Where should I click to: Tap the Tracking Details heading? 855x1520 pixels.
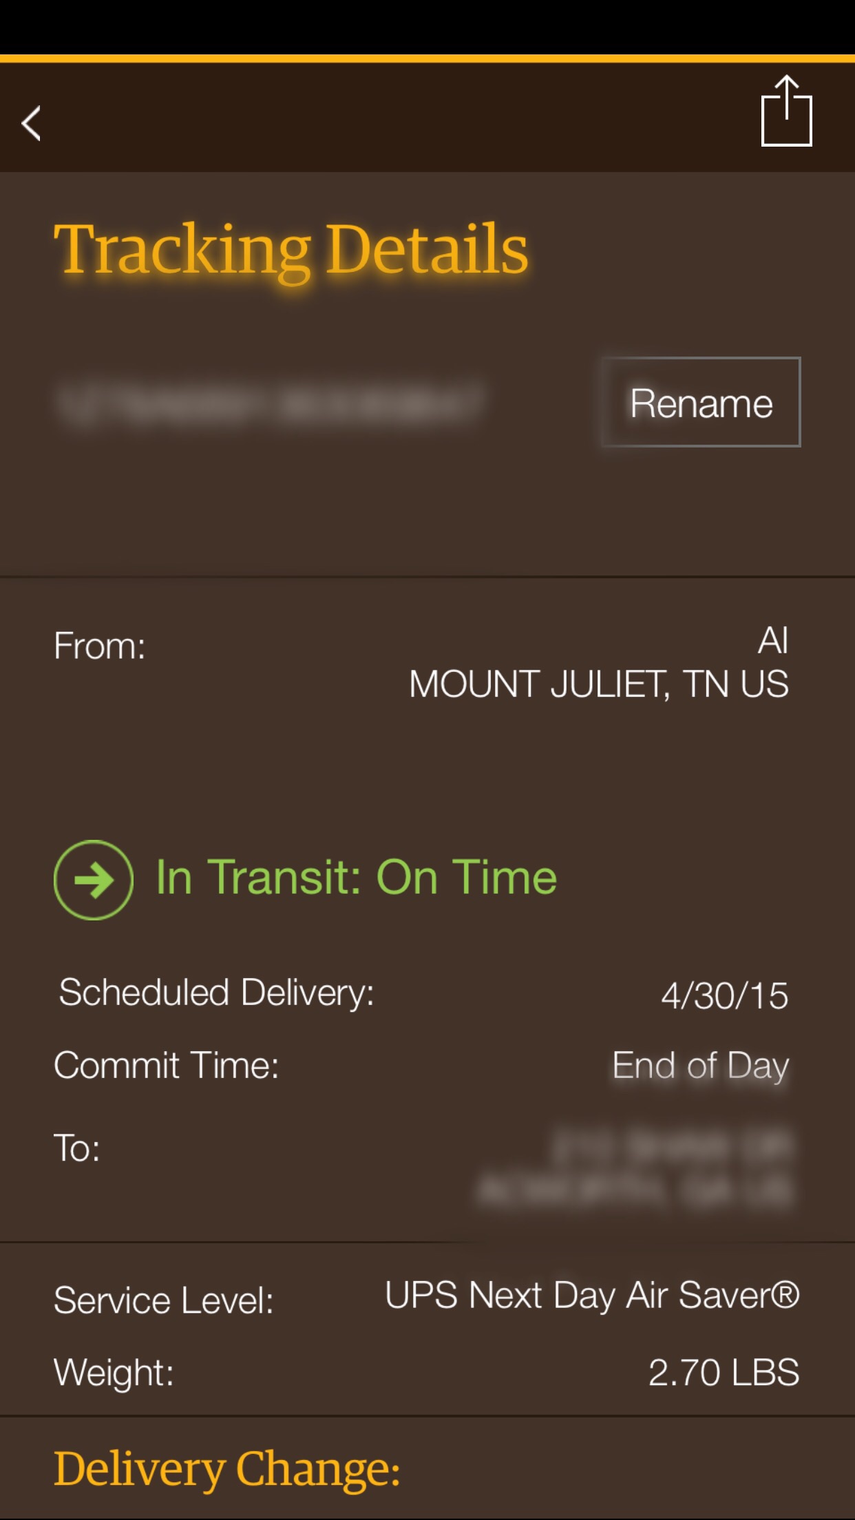pos(291,250)
